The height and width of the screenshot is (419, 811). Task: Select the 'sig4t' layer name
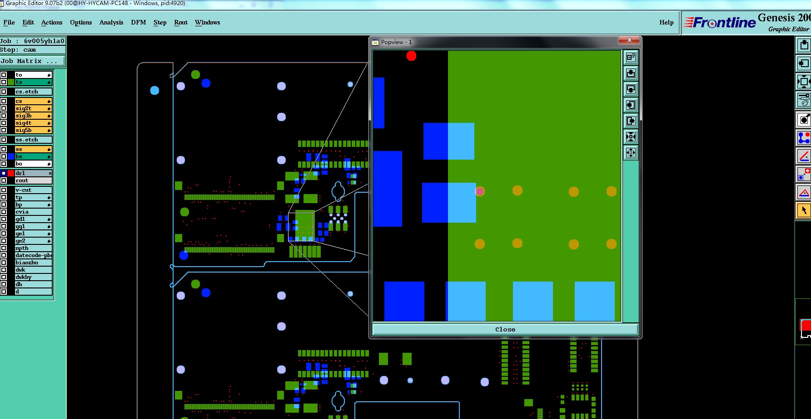33,123
